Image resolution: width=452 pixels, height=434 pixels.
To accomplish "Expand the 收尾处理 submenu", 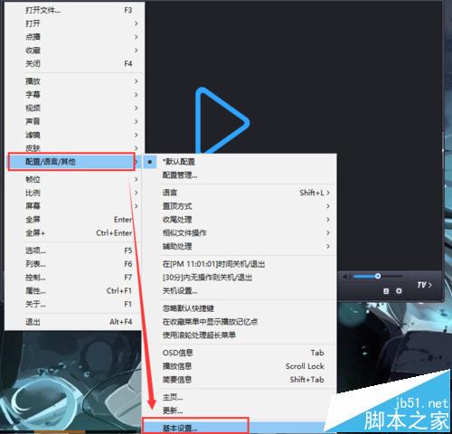I will click(x=240, y=220).
